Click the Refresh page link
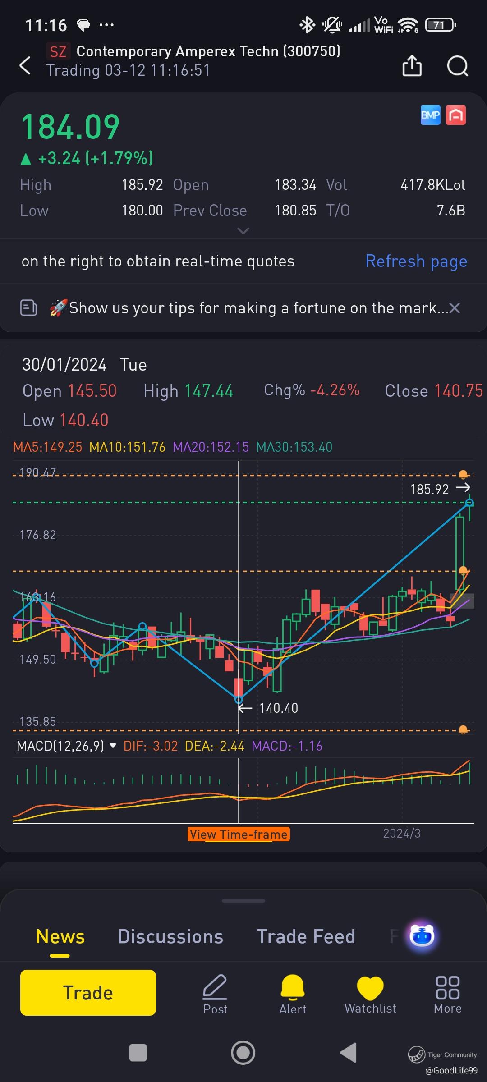Viewport: 487px width, 1082px height. [416, 261]
